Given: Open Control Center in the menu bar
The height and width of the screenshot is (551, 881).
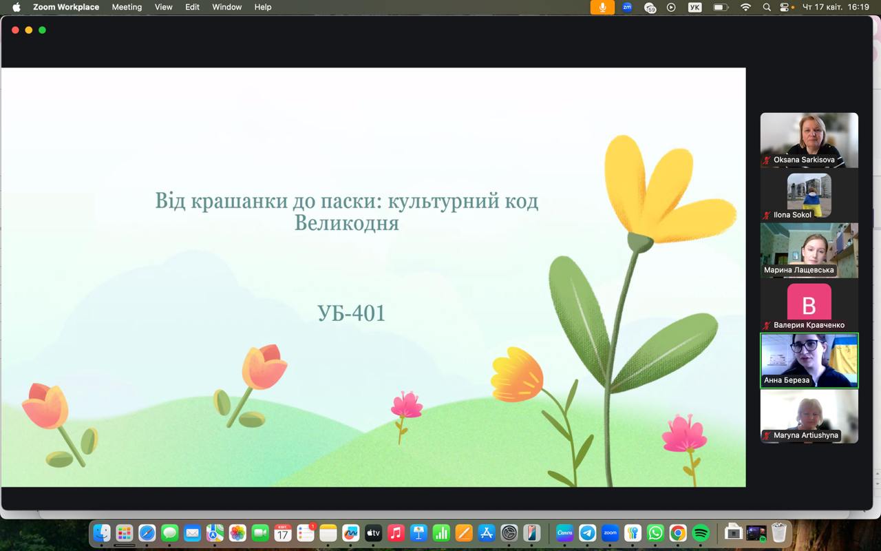Looking at the screenshot, I should [x=784, y=7].
